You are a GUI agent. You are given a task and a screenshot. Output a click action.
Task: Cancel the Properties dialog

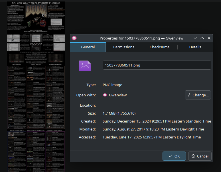(200, 156)
